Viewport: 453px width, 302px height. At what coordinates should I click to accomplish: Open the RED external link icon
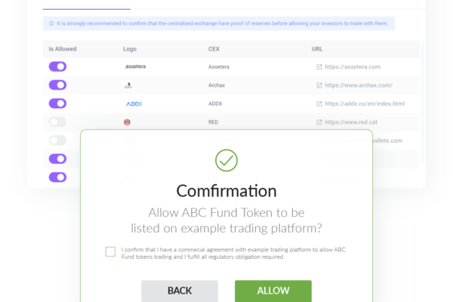click(319, 122)
